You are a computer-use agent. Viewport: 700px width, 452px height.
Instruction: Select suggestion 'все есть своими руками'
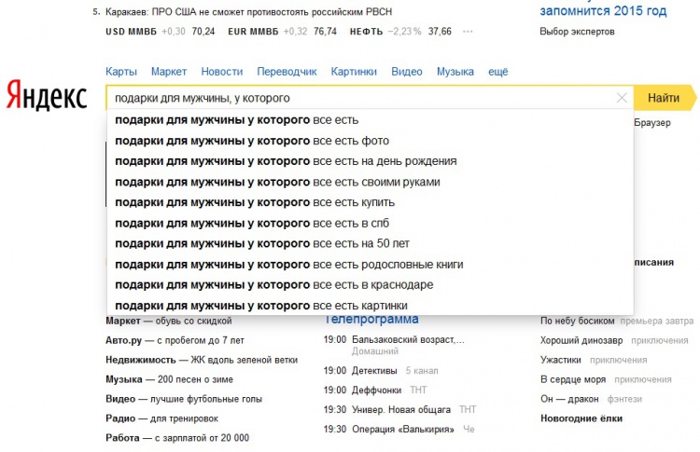371,182
